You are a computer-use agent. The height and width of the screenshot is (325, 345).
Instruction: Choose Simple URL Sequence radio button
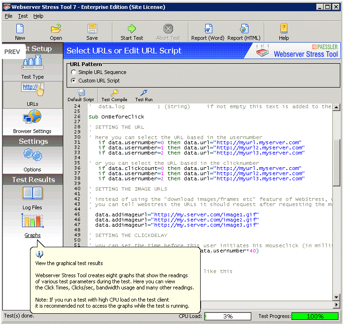coord(74,72)
